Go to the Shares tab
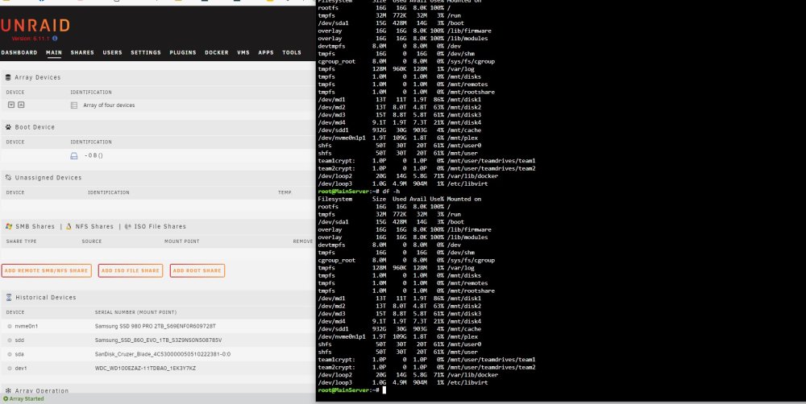806x404 pixels. [82, 53]
